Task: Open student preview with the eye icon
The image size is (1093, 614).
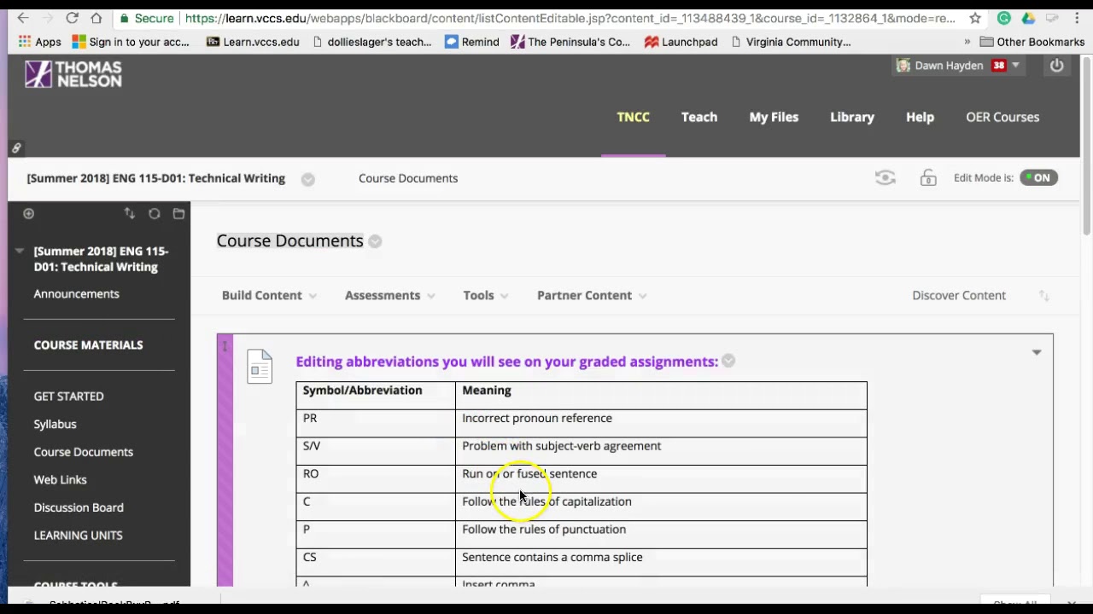Action: [886, 177]
